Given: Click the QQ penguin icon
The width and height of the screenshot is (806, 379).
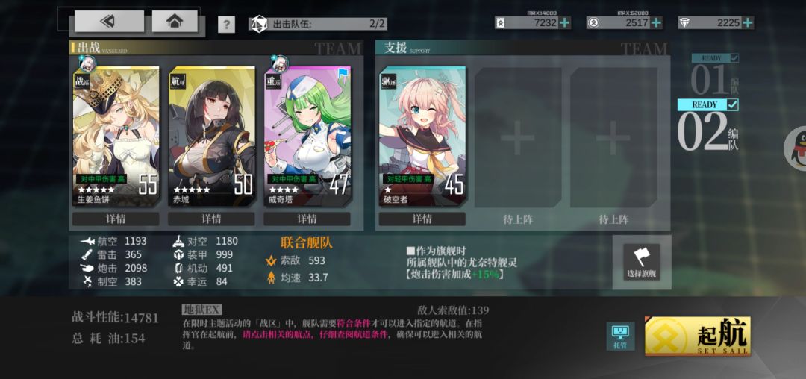Looking at the screenshot, I should coord(796,148).
